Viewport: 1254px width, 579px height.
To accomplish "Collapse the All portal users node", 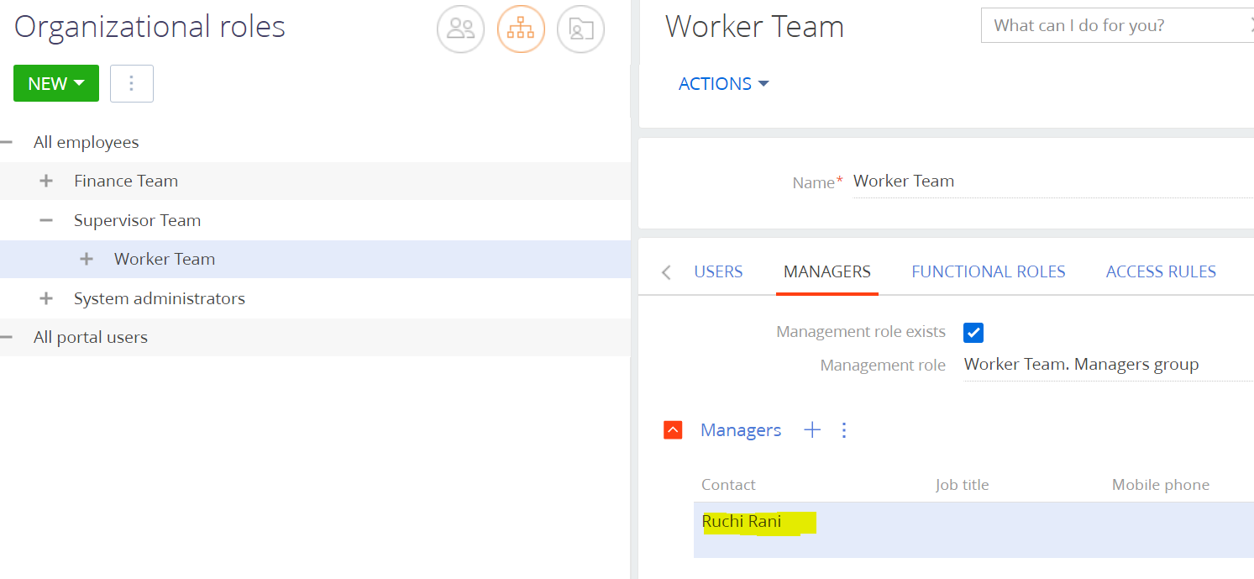I will (7, 337).
